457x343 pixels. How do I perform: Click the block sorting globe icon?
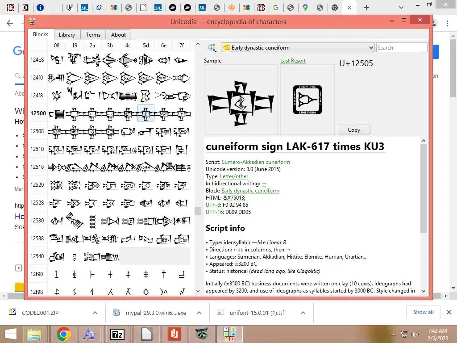pyautogui.click(x=212, y=47)
